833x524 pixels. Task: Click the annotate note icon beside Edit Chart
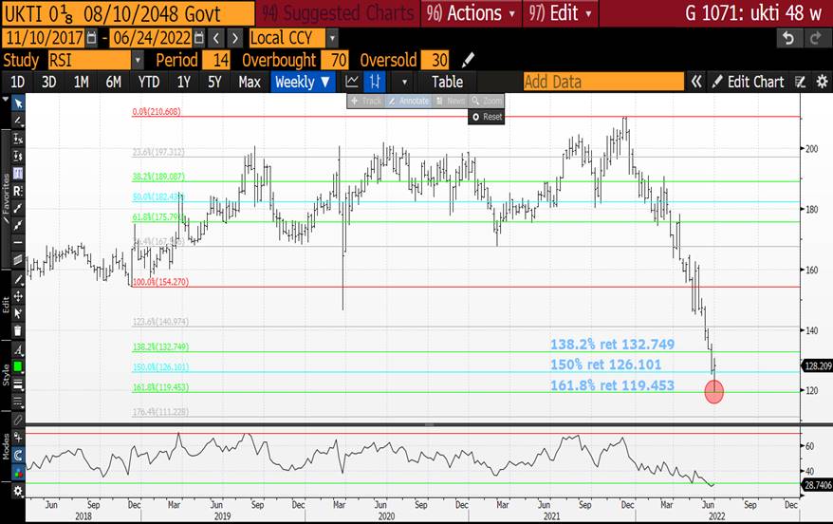tap(800, 82)
